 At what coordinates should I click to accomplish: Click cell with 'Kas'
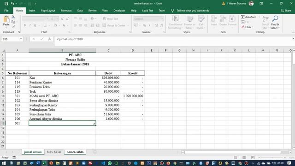coord(62,78)
